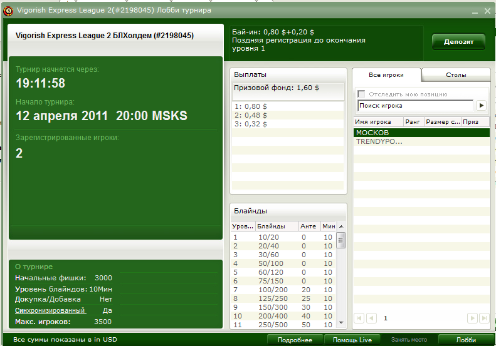Select blinds row 50/100
Viewport: 496px width, 346px height.
pos(283,263)
